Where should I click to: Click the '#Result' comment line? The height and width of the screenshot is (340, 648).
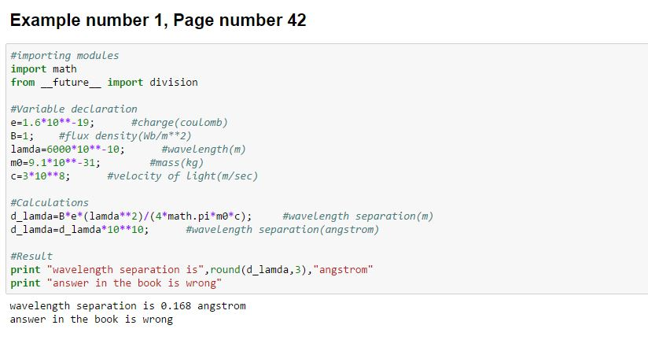coord(32,257)
